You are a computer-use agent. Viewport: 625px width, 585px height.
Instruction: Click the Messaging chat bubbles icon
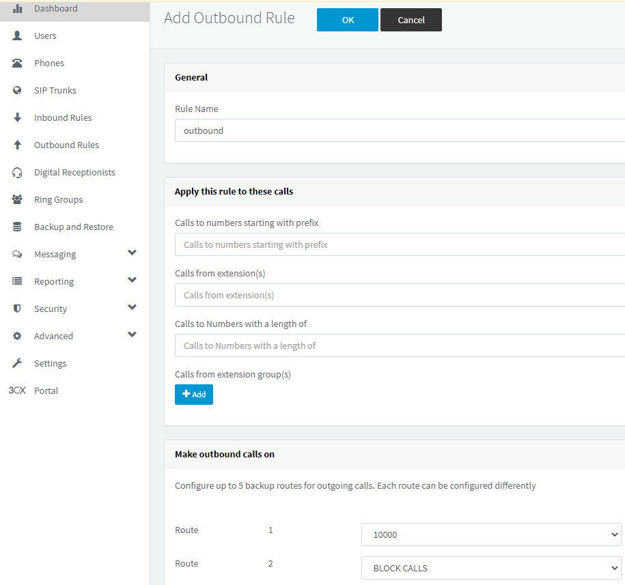[x=17, y=254]
